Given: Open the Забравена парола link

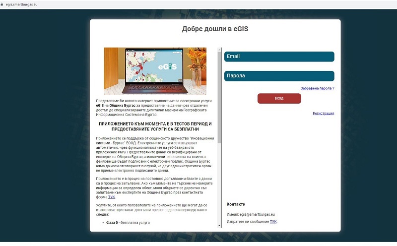Looking at the screenshot, I should (x=317, y=88).
